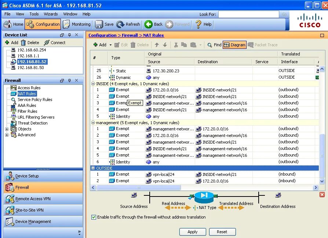This screenshot has width=328, height=238.
Task: Click the Look For search field
Action: tap(248, 14)
